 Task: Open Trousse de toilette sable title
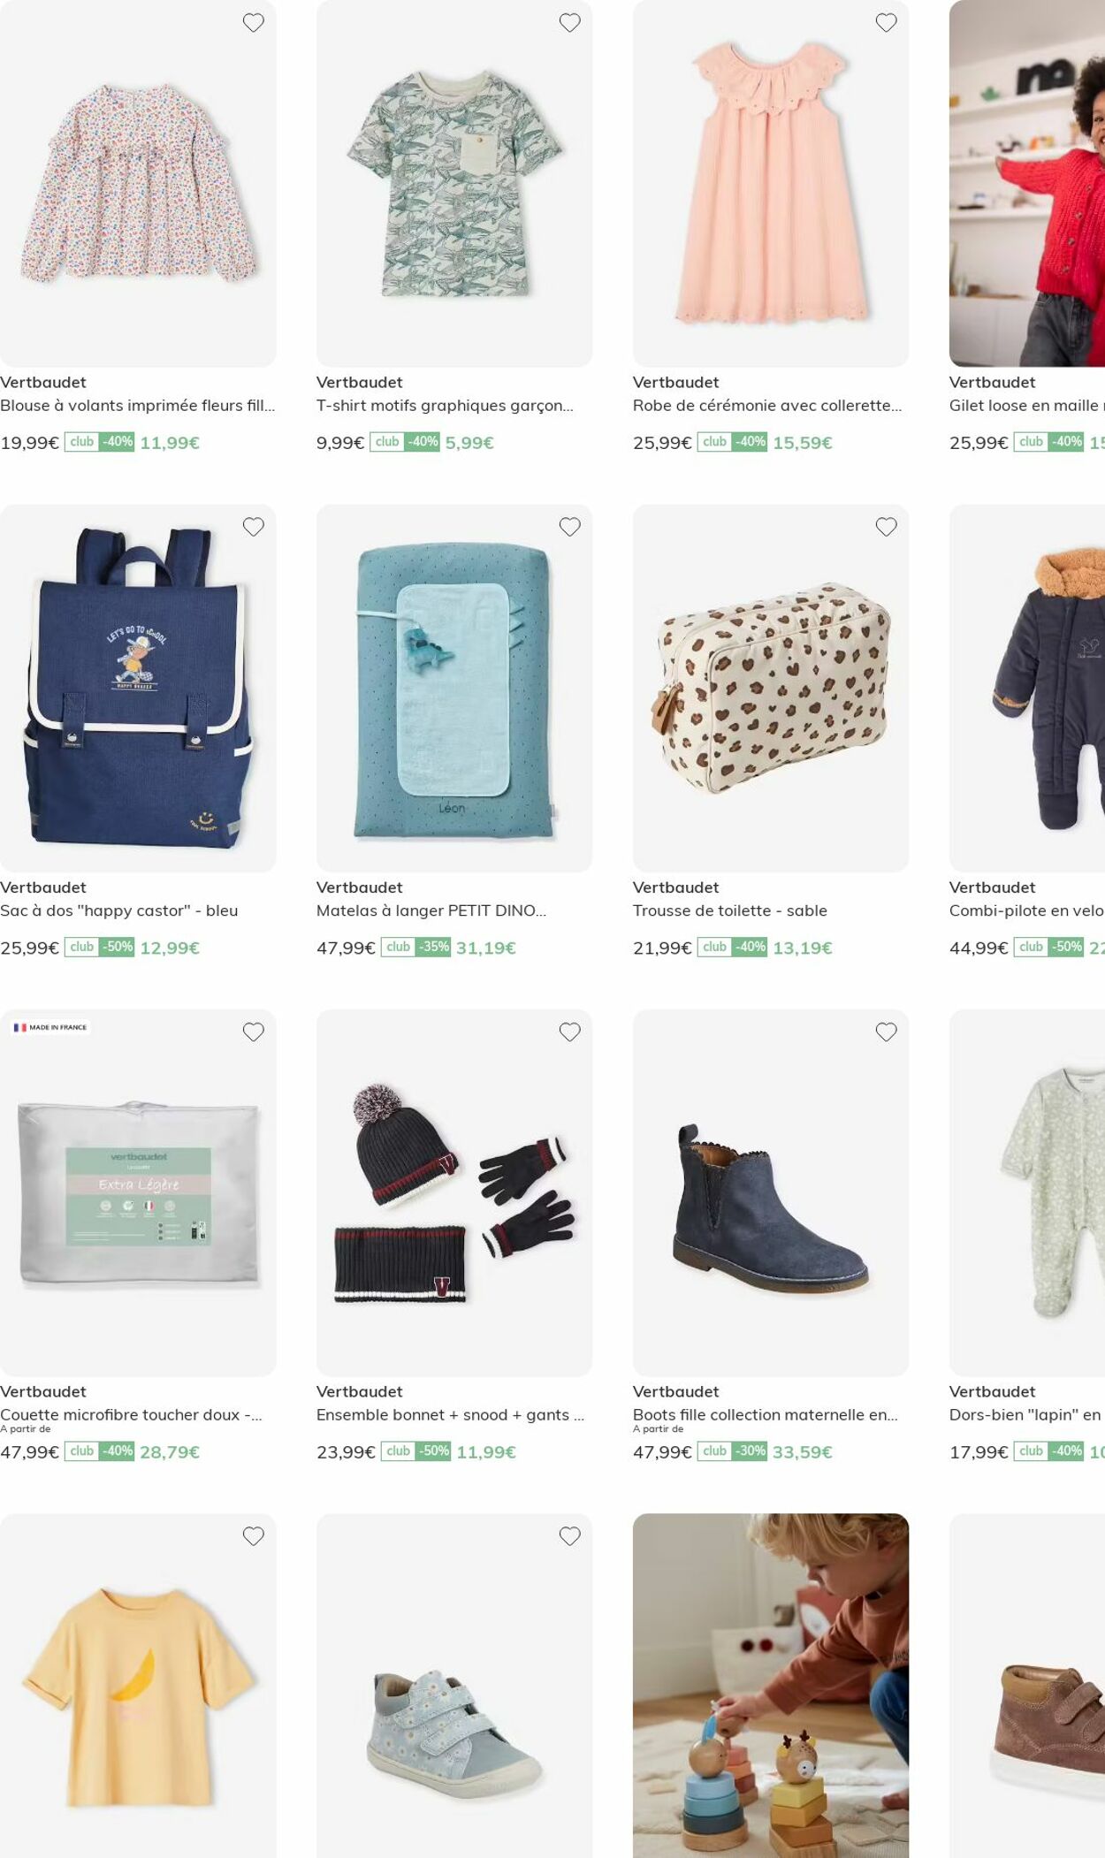click(x=730, y=910)
